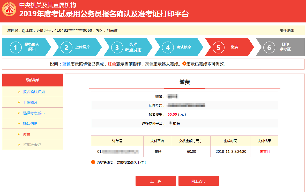Viewport: 306px width, 192px height.
Task: Open 缴费 in navigation menu
Action: 27,134
